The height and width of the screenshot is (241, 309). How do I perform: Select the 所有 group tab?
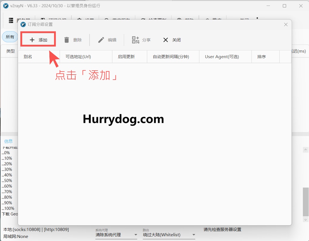[x=10, y=37]
